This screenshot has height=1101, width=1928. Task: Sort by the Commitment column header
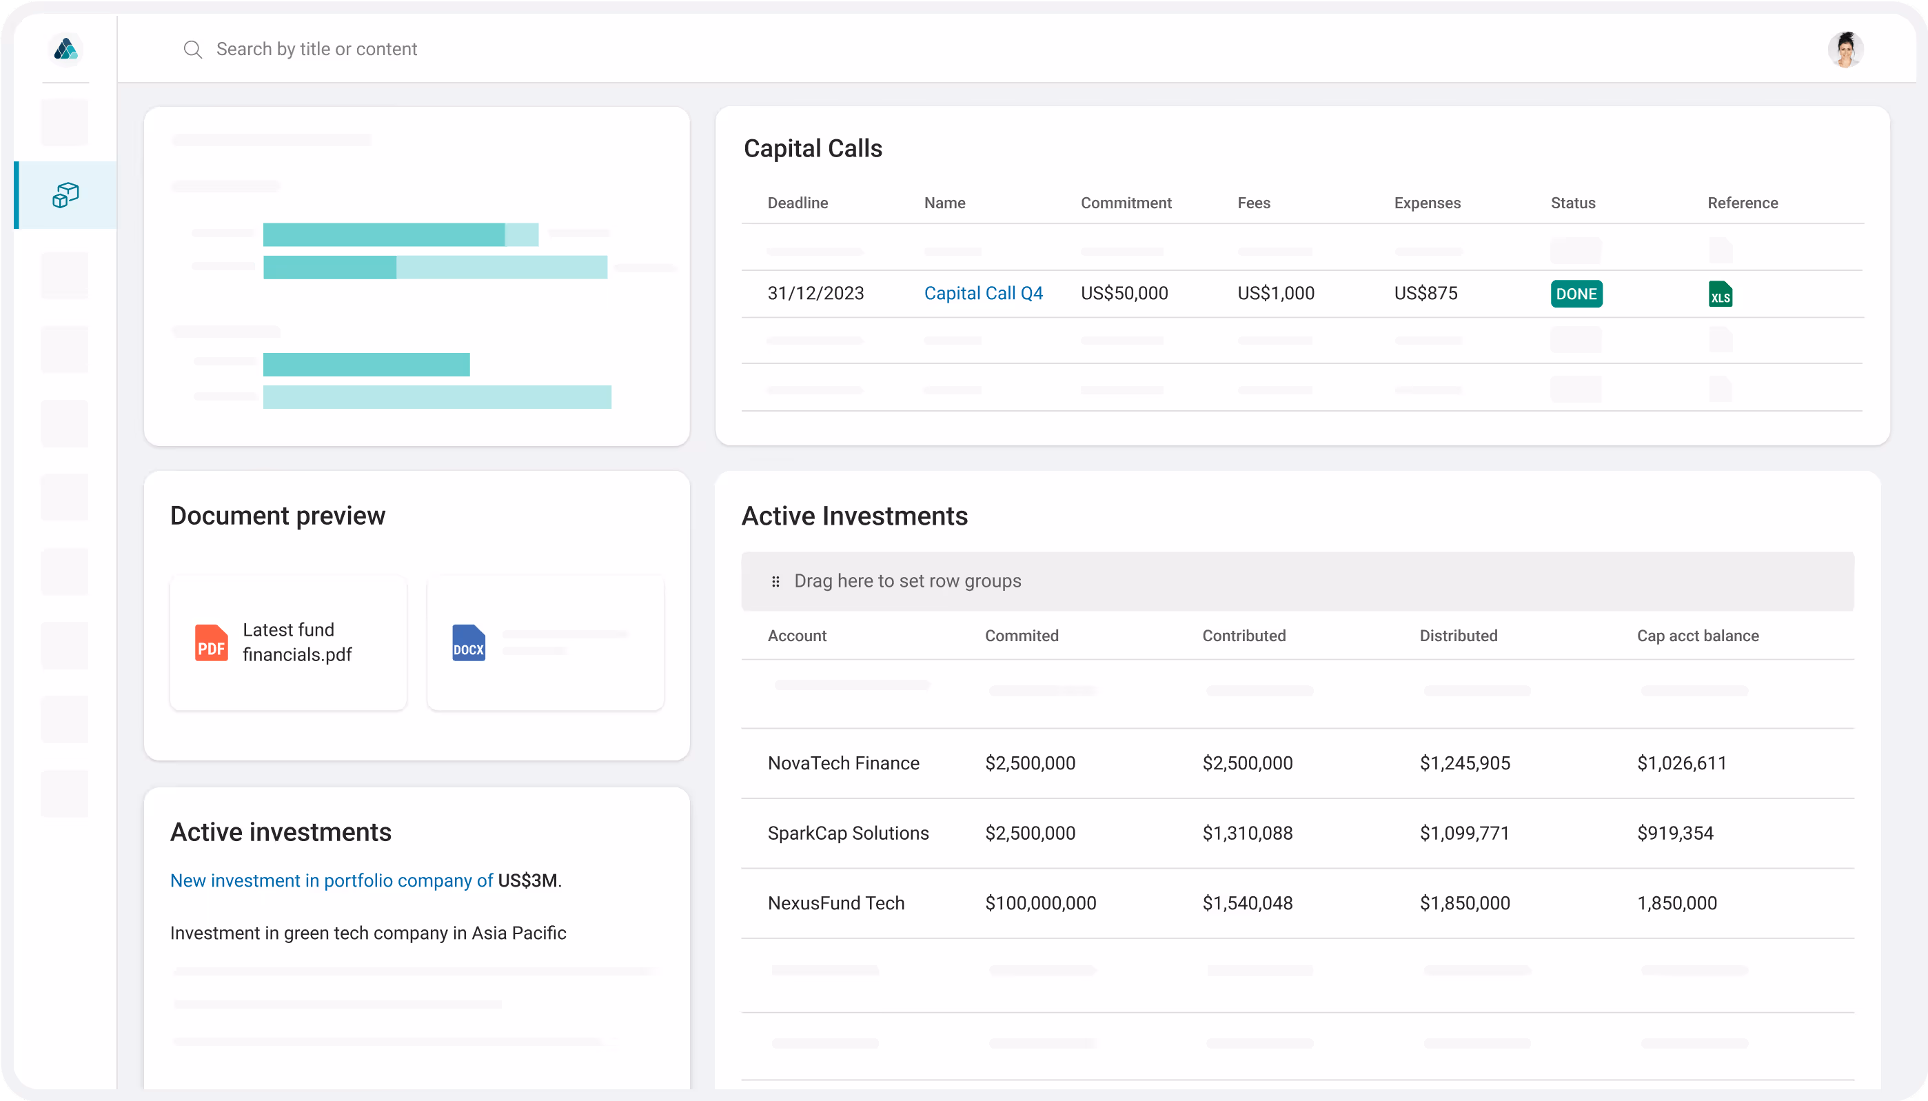(1125, 203)
